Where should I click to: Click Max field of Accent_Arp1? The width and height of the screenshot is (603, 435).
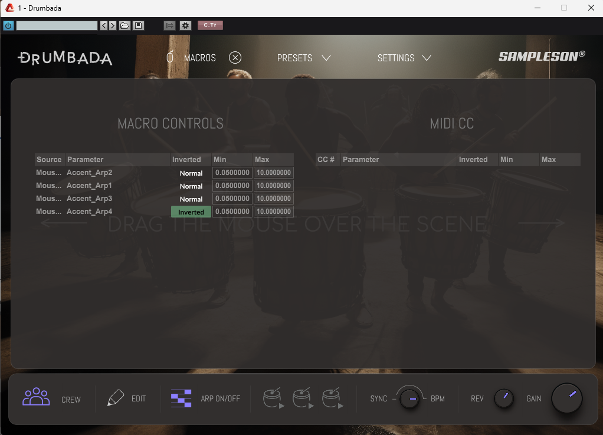[274, 186]
